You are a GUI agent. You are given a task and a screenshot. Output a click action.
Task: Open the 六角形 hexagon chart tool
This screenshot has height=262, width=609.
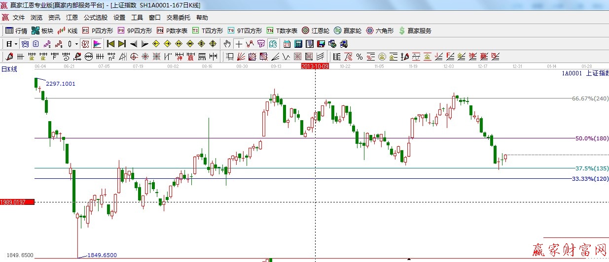click(379, 31)
